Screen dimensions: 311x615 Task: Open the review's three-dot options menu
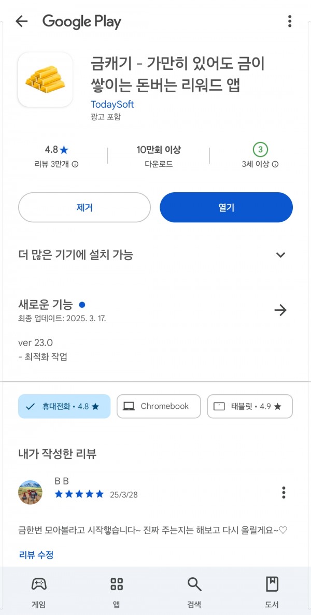pyautogui.click(x=284, y=492)
